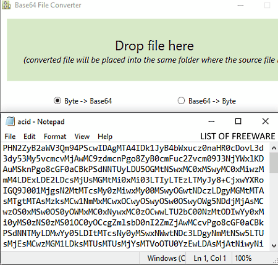Open the Help menu in Notepad
Screen dimensions: 278x265
pyautogui.click(x=105, y=136)
